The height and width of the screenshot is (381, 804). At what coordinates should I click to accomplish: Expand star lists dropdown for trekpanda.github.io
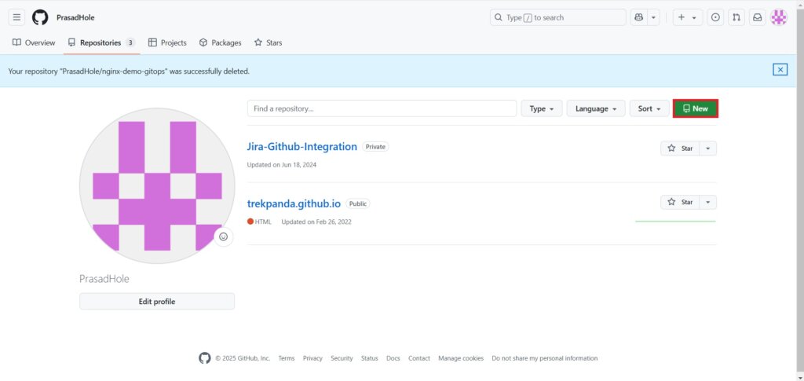point(707,202)
